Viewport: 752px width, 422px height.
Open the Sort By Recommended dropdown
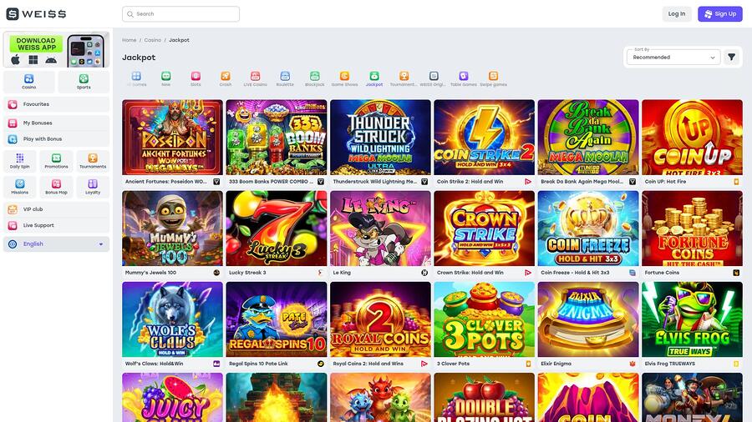point(673,57)
